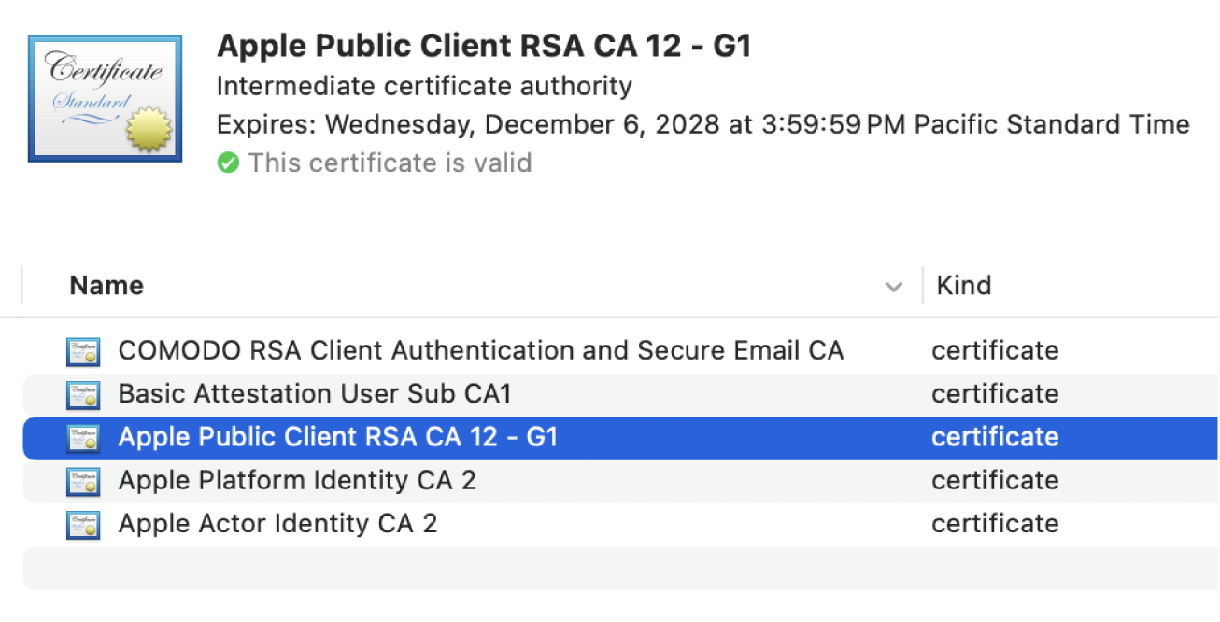Click the highlighted Apple Public Client RSA row
1220x622 pixels.
tap(337, 437)
